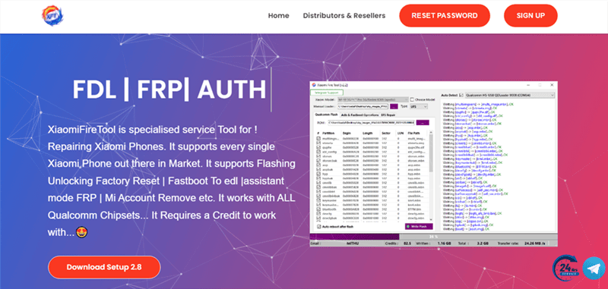Open the Type UFS dropdown
The width and height of the screenshot is (608, 289).
click(x=419, y=106)
